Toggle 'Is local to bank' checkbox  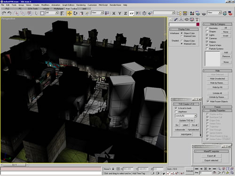[x=176, y=108]
